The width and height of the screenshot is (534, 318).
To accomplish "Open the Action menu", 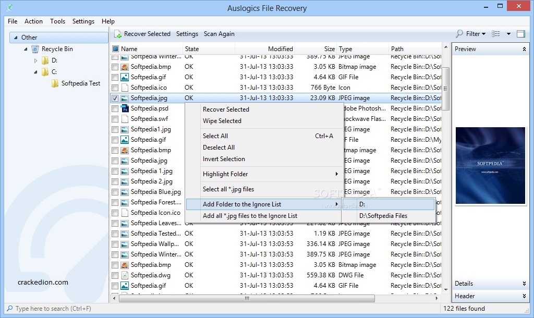I will [34, 21].
